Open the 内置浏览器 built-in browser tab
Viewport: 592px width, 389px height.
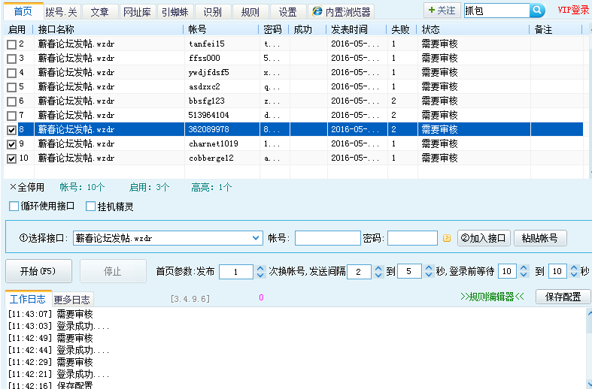point(342,12)
